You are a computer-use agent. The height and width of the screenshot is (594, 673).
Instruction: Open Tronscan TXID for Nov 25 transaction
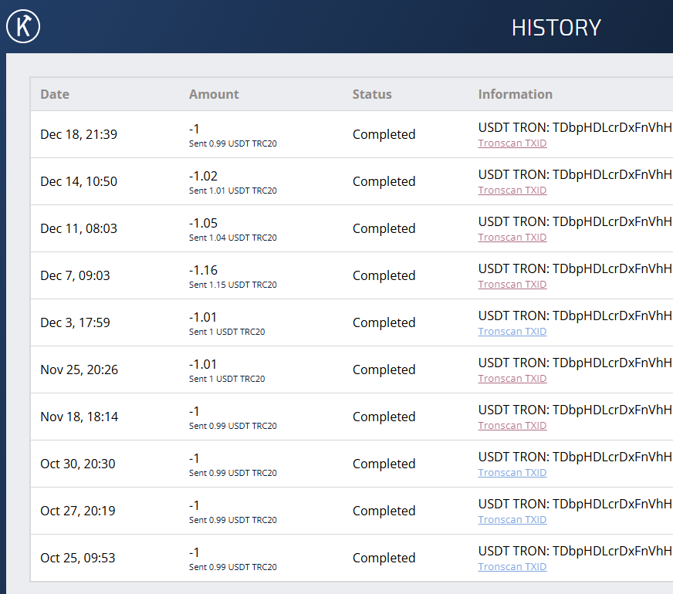[x=512, y=378]
